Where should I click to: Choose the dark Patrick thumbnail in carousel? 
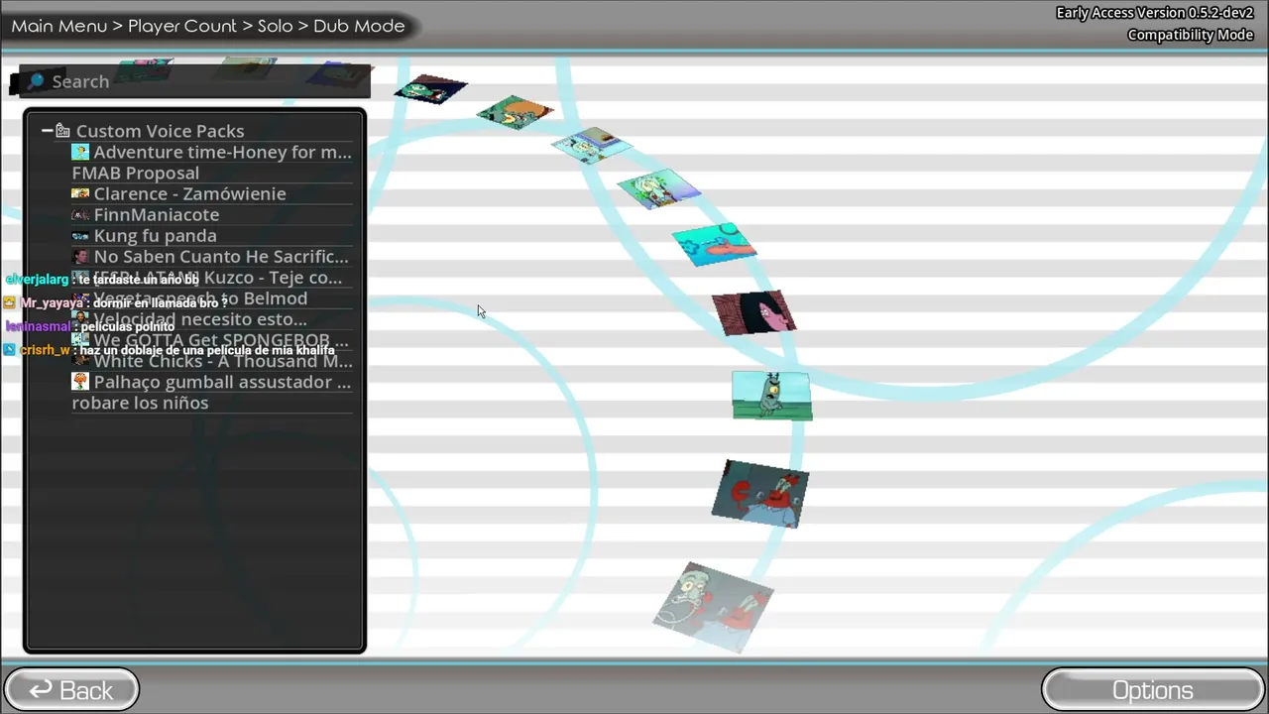[753, 312]
